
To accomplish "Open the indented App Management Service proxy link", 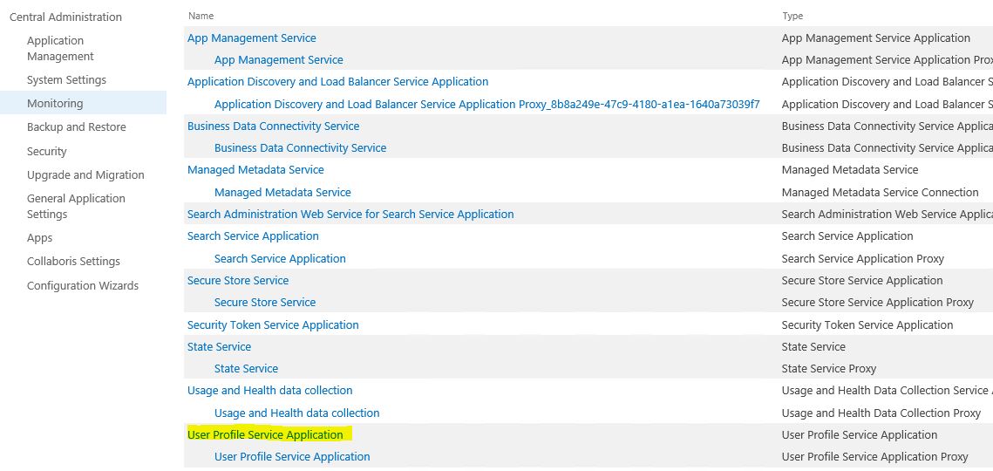I will click(x=279, y=59).
